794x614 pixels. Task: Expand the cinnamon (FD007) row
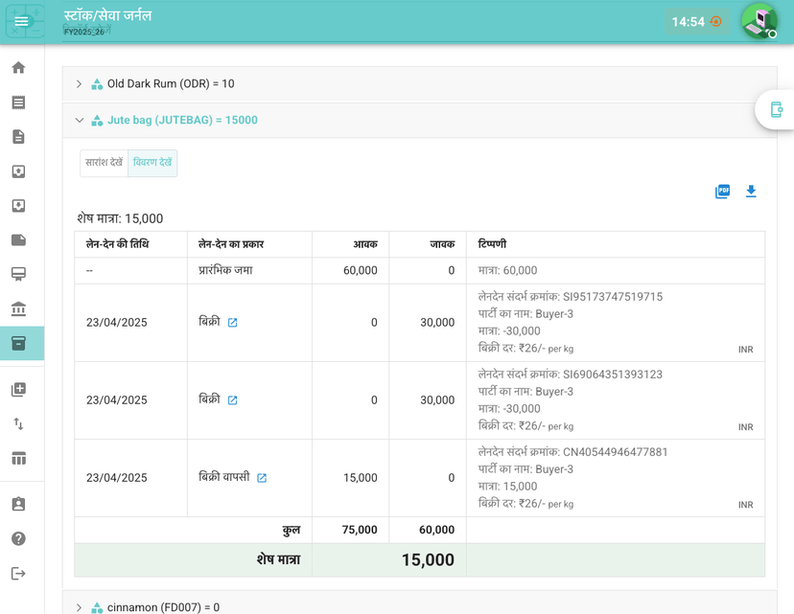pyautogui.click(x=80, y=606)
